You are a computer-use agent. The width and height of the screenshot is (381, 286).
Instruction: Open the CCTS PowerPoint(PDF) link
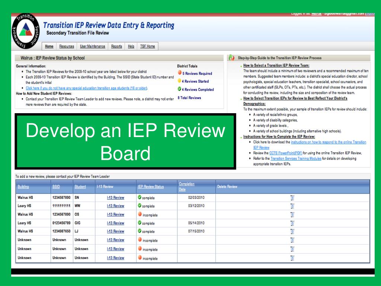point(286,153)
